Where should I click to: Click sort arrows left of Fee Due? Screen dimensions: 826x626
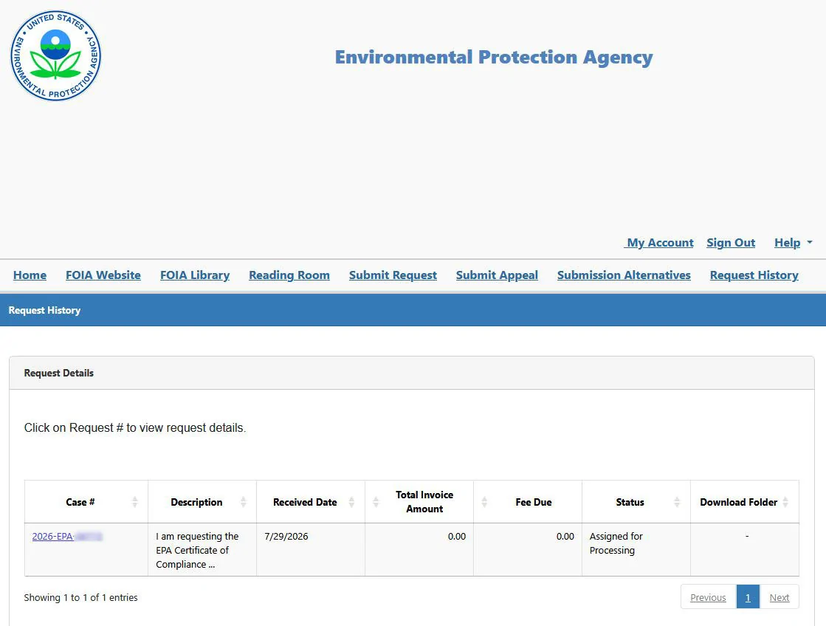(x=484, y=502)
